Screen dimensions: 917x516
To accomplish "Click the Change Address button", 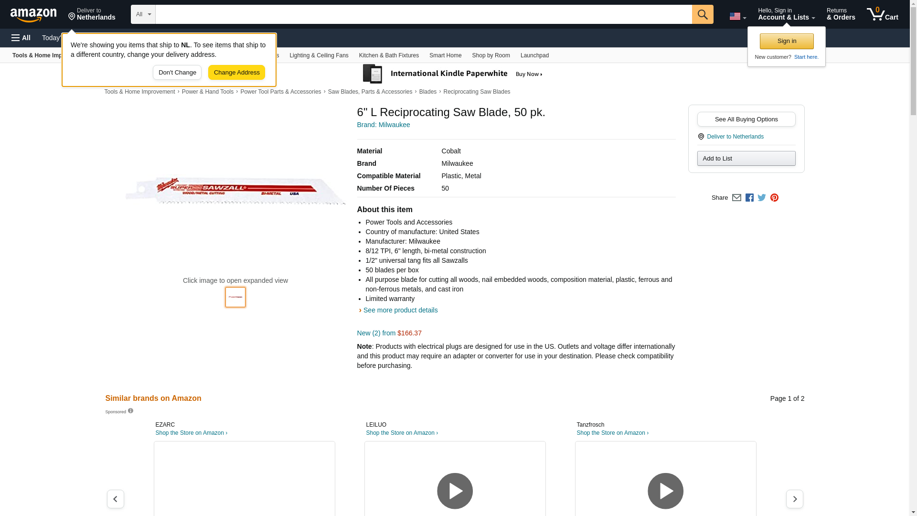I will [x=236, y=73].
